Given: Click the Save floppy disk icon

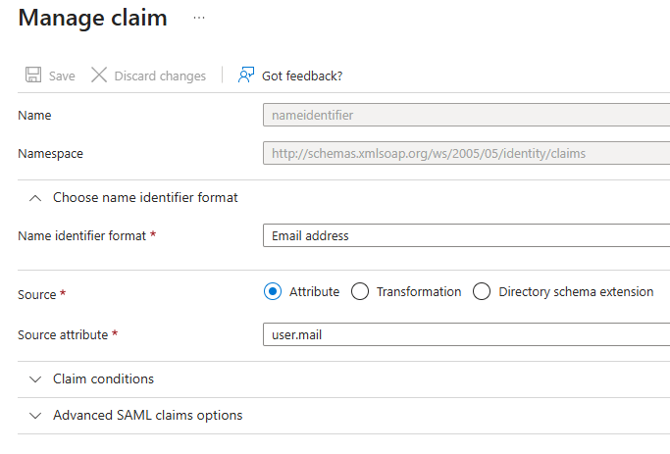Looking at the screenshot, I should (33, 75).
